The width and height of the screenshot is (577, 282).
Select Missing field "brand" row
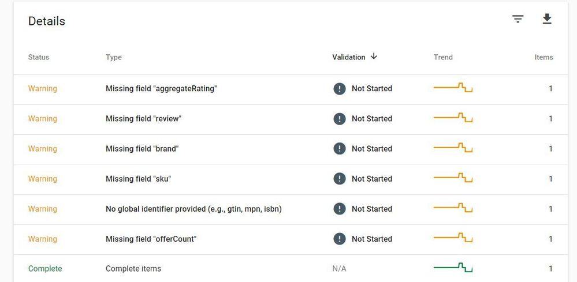click(x=142, y=149)
